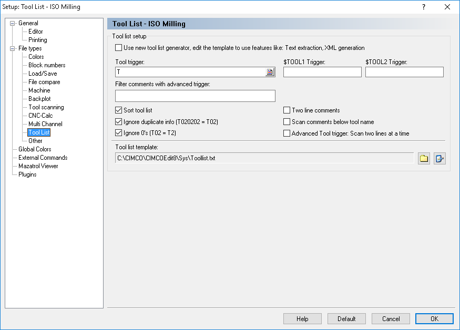The width and height of the screenshot is (460, 330).
Task: Browse for tool list template folder icon
Action: coord(424,158)
